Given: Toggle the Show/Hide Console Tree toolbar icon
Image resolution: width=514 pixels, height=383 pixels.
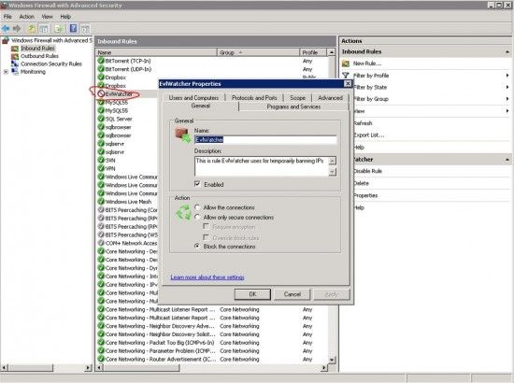Looking at the screenshot, I should 43,29.
